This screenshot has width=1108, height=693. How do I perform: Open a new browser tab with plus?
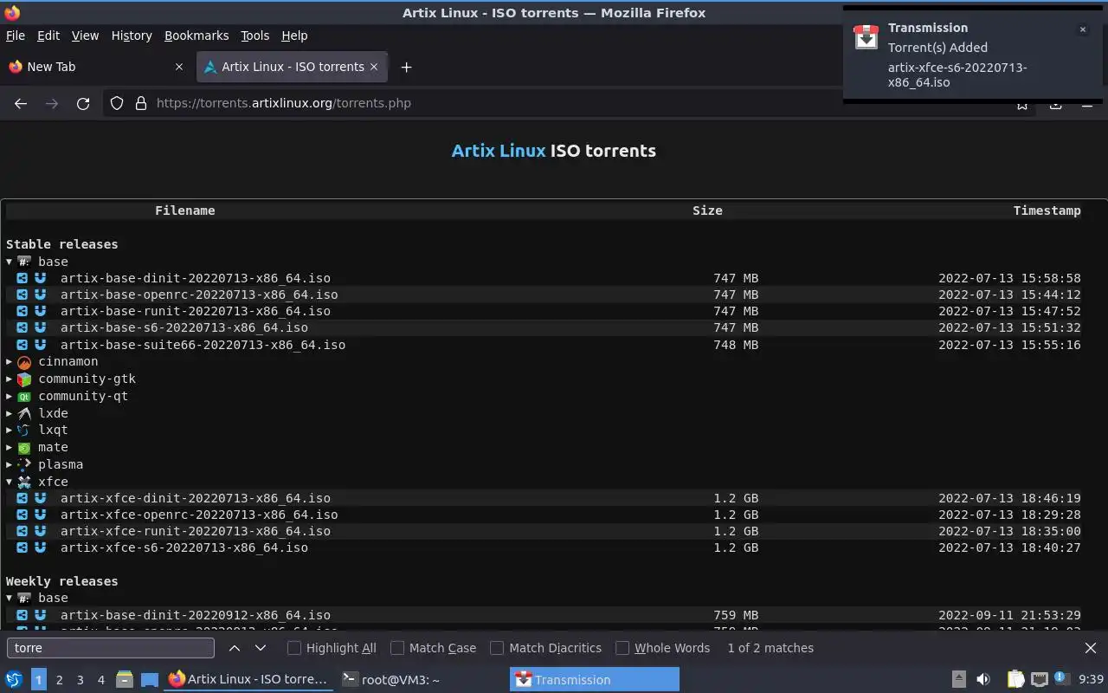406,67
